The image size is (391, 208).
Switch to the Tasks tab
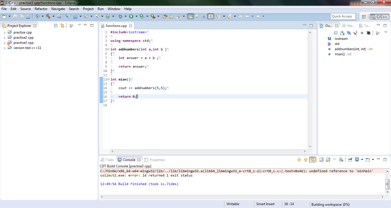point(107,160)
